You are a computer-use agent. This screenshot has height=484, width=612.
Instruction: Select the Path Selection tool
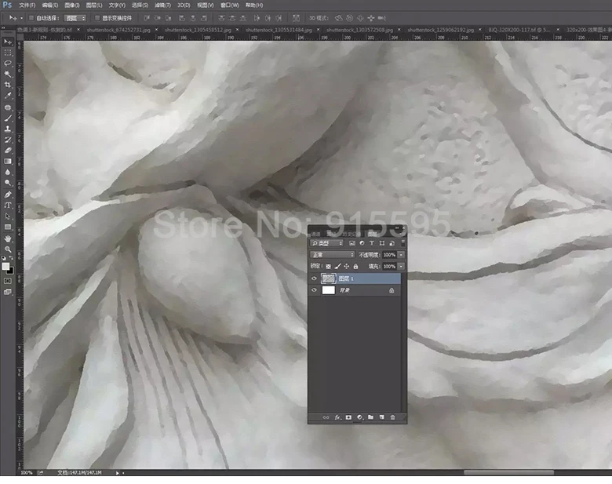(x=8, y=217)
